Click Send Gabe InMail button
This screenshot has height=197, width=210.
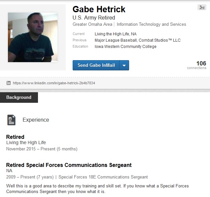96,65
